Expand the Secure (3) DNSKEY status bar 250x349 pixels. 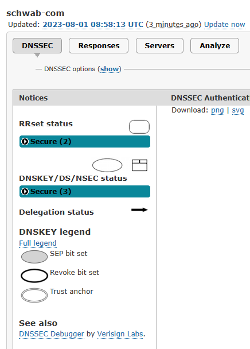[x=85, y=191]
